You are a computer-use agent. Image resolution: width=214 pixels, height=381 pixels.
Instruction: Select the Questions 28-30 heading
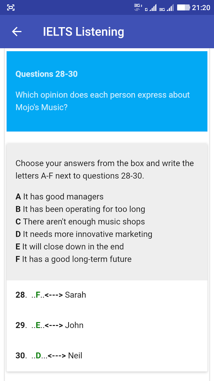click(x=47, y=74)
